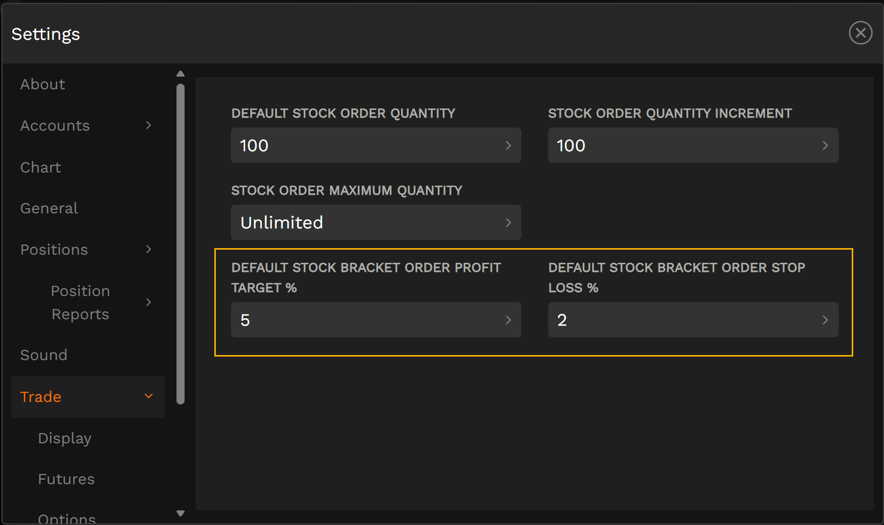Open Position Reports settings
This screenshot has height=525, width=884.
[x=80, y=303]
